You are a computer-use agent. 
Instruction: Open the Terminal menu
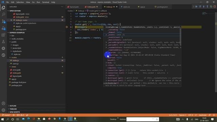[46, 2]
